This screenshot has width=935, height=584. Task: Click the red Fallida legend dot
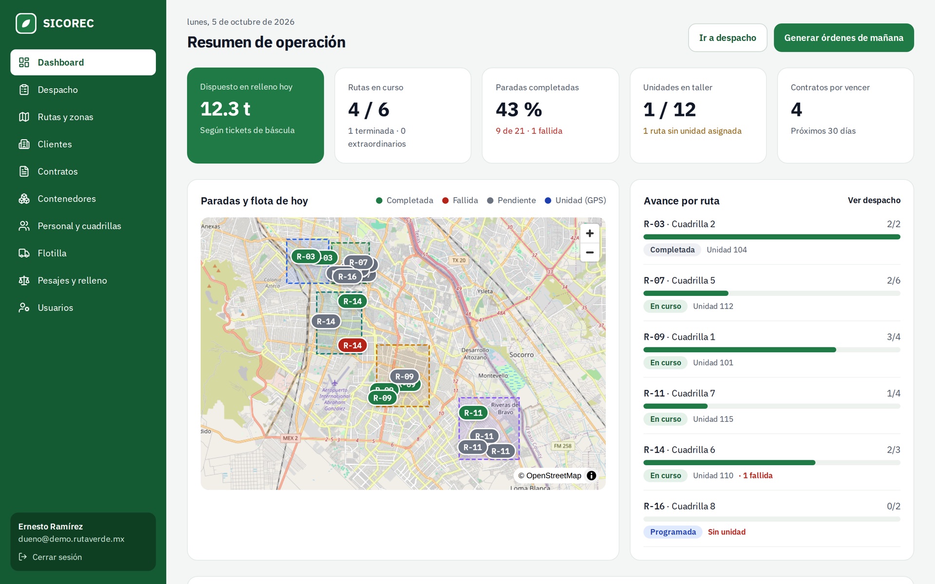[445, 201]
